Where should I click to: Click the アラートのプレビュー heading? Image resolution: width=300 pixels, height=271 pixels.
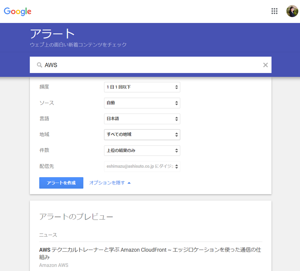point(76,217)
